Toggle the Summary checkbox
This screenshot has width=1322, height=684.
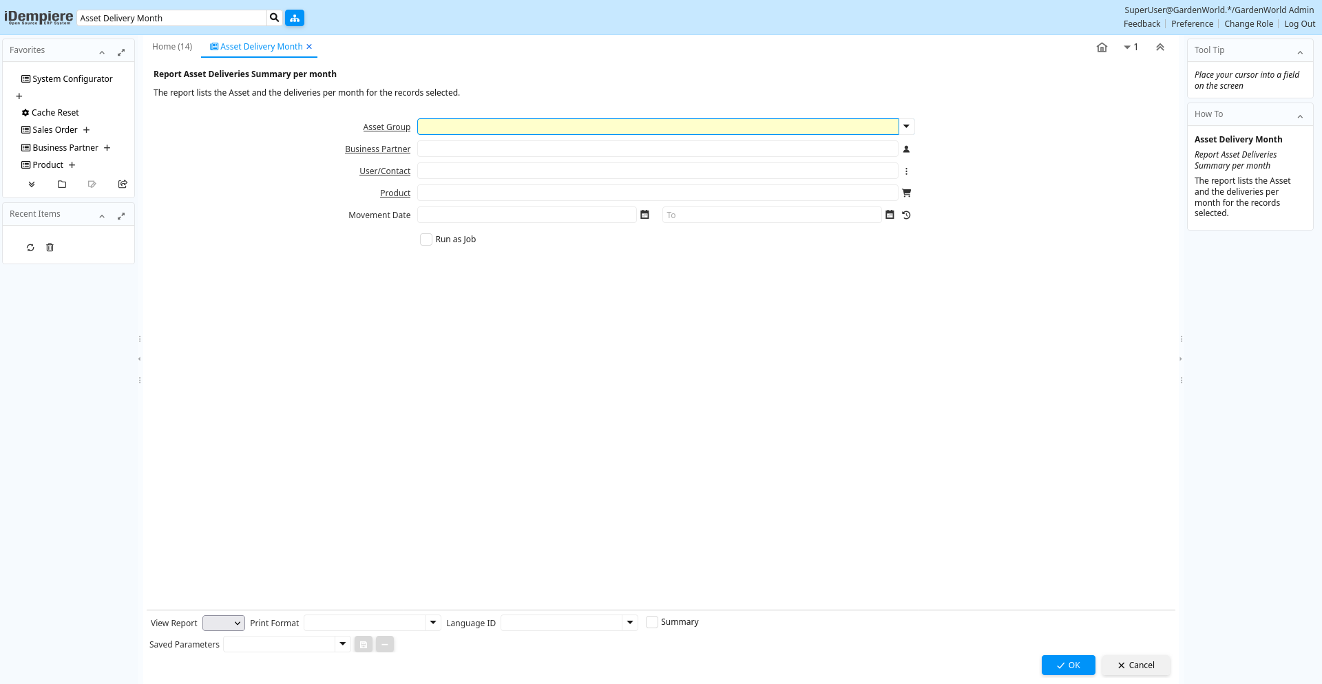[x=652, y=622]
